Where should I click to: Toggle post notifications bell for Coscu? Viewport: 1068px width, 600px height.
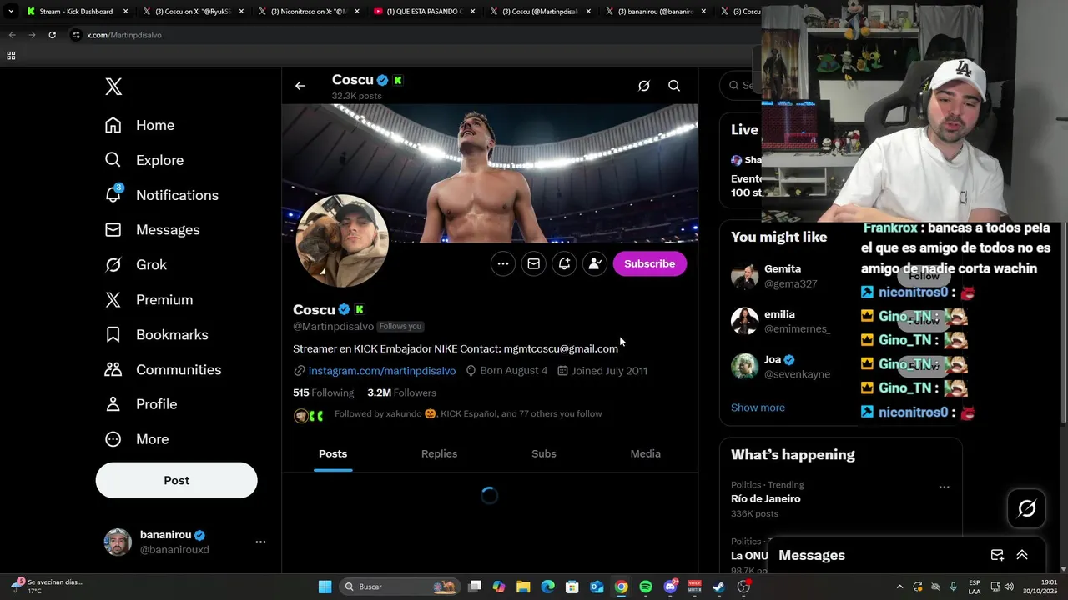click(564, 263)
